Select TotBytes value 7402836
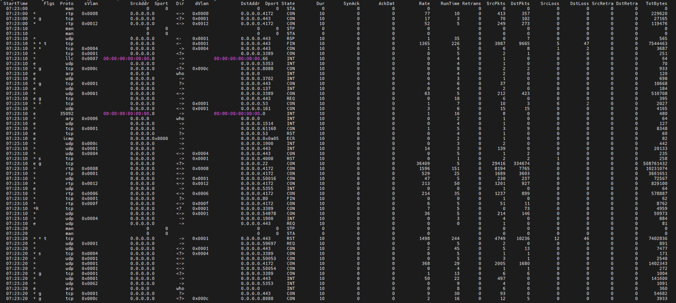The image size is (676, 303). click(659, 238)
